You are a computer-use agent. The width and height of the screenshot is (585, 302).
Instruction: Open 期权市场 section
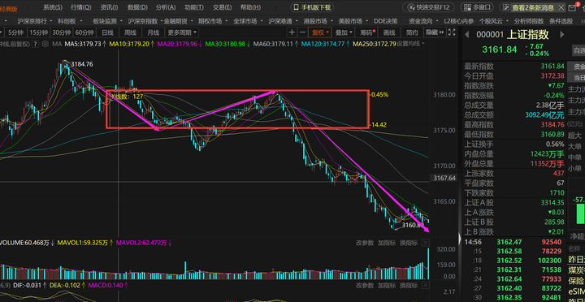[210, 21]
